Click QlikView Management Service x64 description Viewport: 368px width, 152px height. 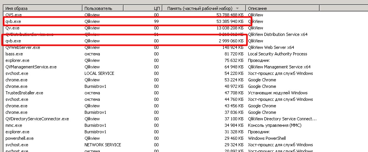(x=279, y=67)
